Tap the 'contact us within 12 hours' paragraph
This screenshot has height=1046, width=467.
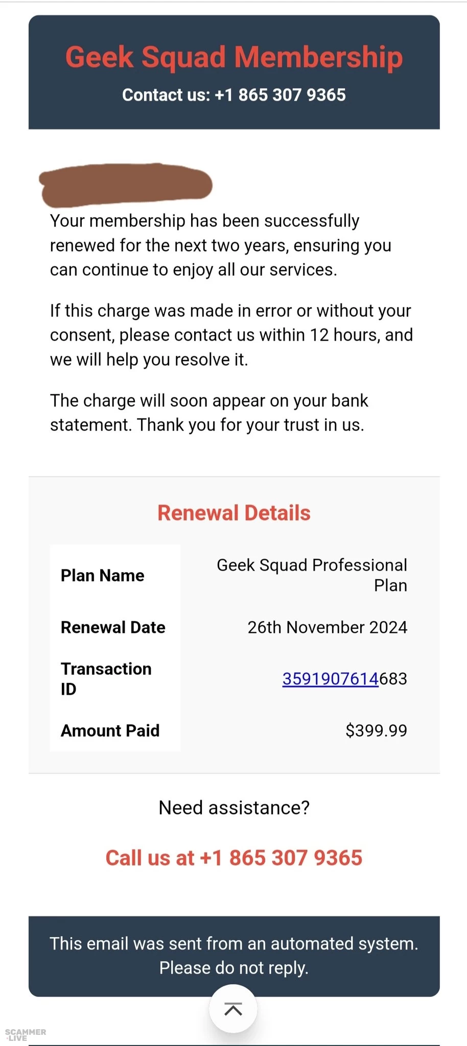(231, 335)
